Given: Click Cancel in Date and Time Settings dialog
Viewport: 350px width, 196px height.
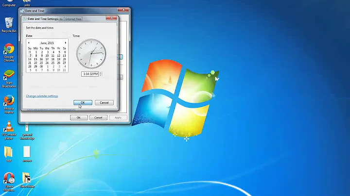Looking at the screenshot, I should click(104, 103).
